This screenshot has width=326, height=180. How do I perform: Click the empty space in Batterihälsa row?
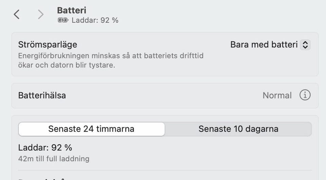click(163, 95)
